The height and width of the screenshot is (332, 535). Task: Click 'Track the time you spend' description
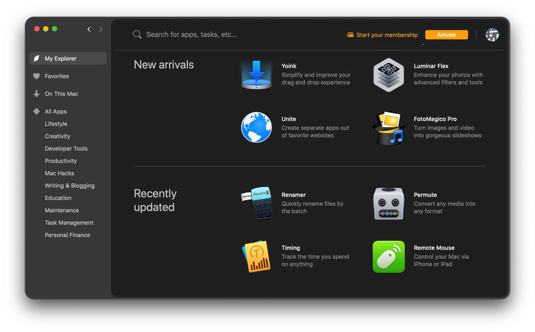click(x=315, y=261)
